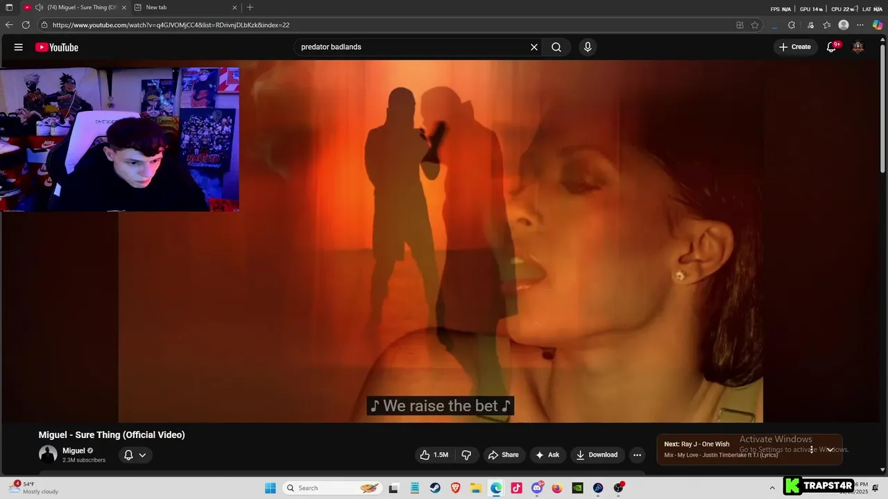
Task: Close the Miguel - Sure Thing tab
Action: tap(124, 8)
